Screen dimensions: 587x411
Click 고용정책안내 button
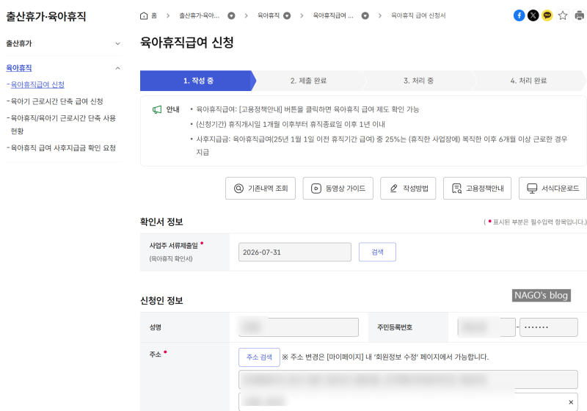pos(477,189)
